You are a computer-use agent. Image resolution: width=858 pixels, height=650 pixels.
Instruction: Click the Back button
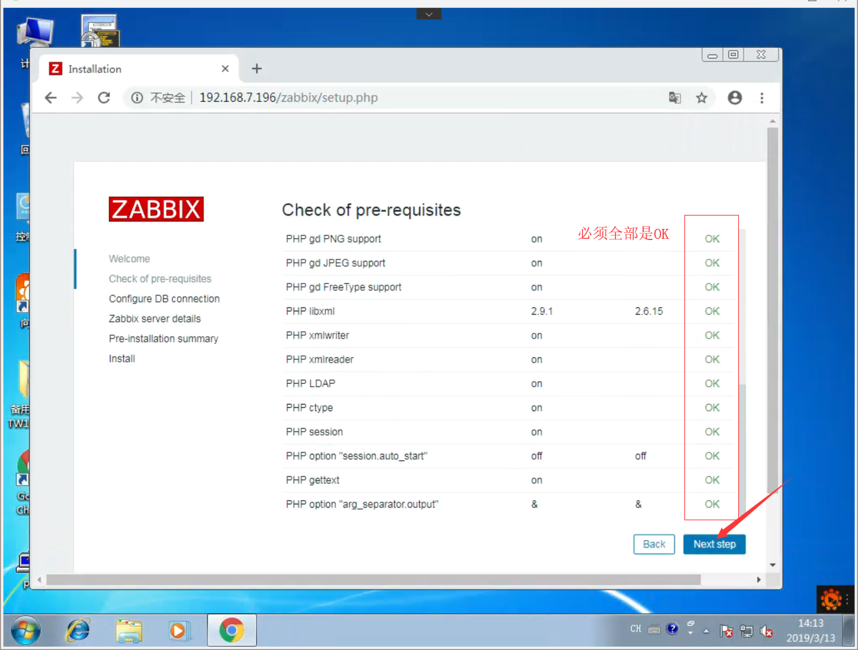654,544
